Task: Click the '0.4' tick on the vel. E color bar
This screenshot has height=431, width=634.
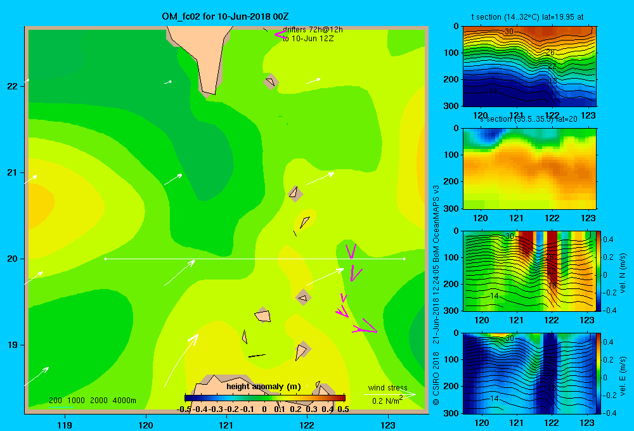Action: coord(608,342)
